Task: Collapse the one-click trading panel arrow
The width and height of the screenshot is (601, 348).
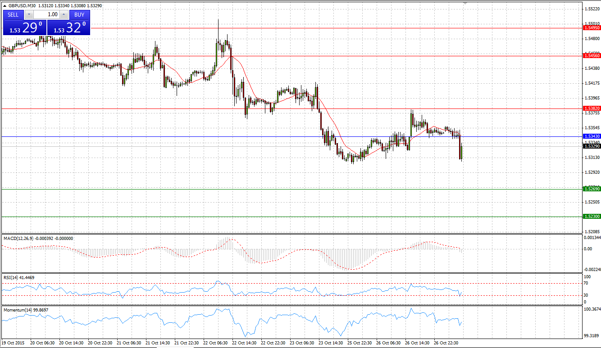Action: coord(5,5)
